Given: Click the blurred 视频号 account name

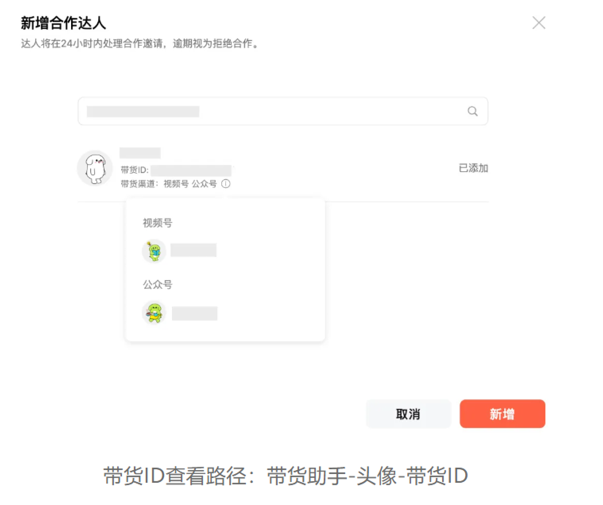Looking at the screenshot, I should tap(193, 250).
